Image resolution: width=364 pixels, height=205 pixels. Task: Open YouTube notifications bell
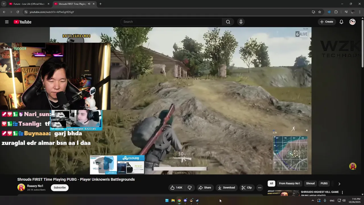(341, 22)
